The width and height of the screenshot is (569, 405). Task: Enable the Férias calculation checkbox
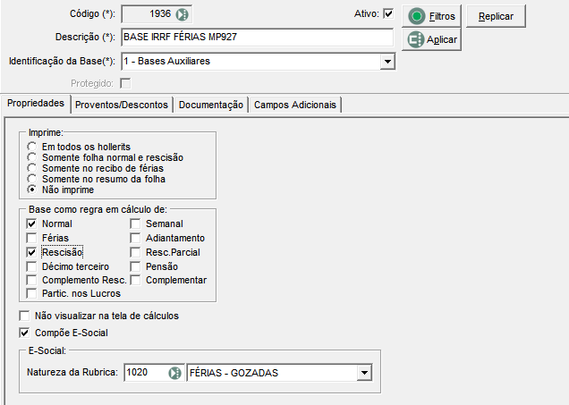point(31,238)
